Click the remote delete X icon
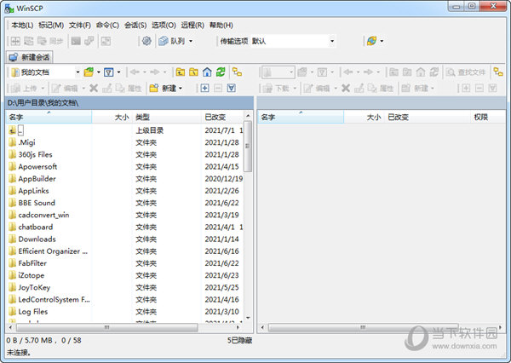This screenshot has width=511, height=363. pyautogui.click(x=346, y=88)
